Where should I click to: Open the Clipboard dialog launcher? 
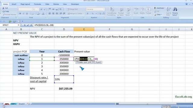pos(16,18)
